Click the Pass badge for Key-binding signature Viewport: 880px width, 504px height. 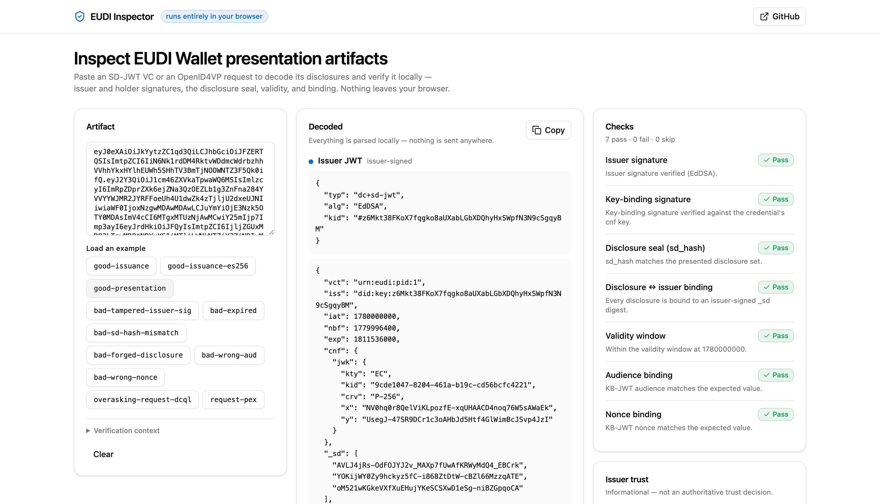(776, 199)
